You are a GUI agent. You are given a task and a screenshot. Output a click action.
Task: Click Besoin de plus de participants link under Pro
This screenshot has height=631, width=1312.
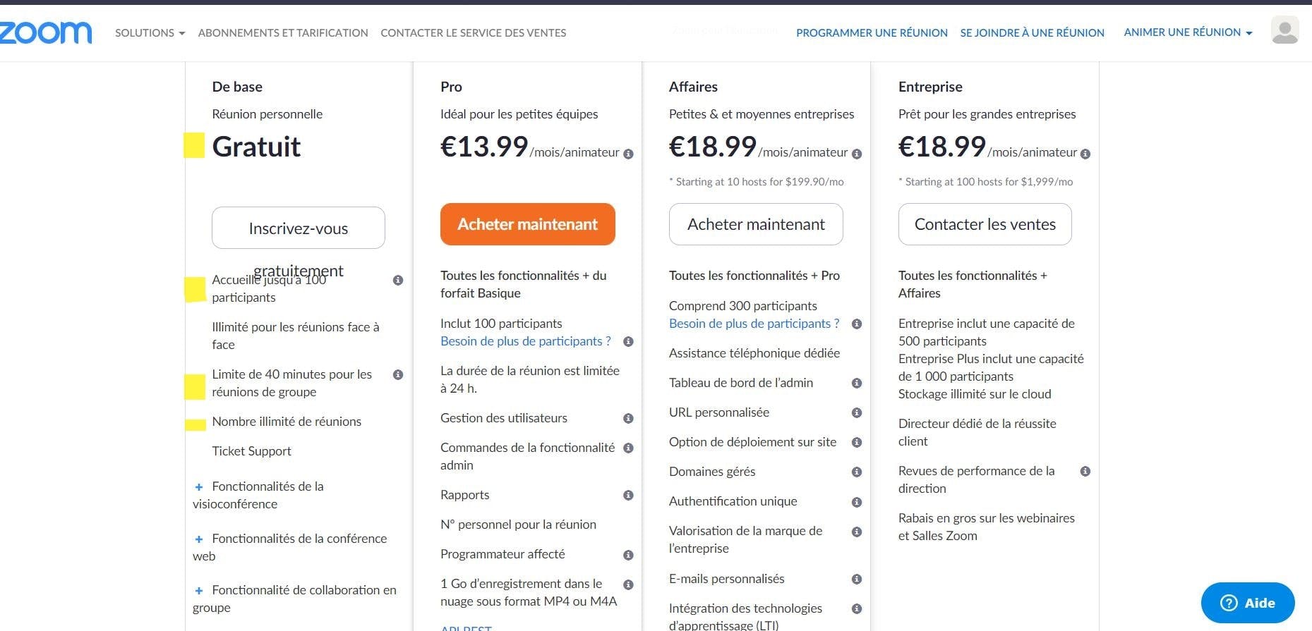[526, 341]
